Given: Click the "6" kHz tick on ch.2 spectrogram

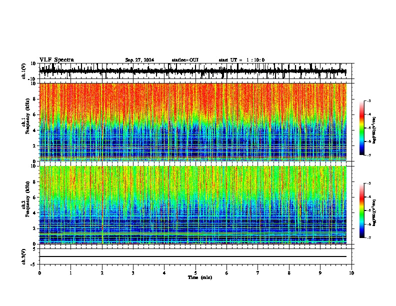Looking at the screenshot, I should [x=34, y=197].
